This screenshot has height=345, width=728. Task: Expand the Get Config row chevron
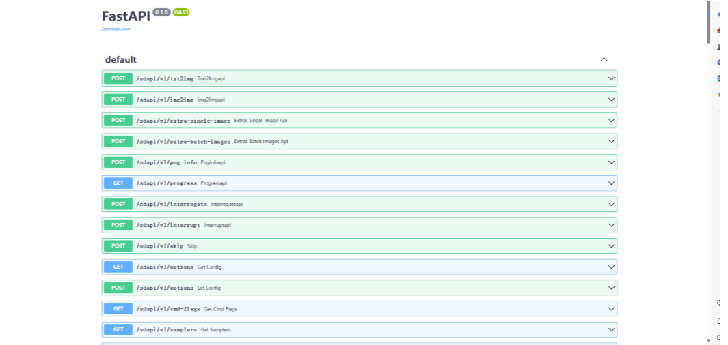pos(612,267)
